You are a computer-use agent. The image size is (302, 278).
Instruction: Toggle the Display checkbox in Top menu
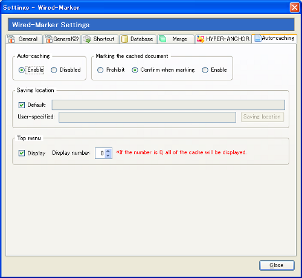click(x=22, y=153)
